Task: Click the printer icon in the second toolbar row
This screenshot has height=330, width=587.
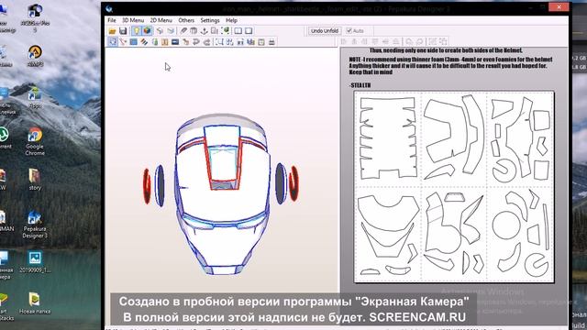Action: [x=271, y=42]
